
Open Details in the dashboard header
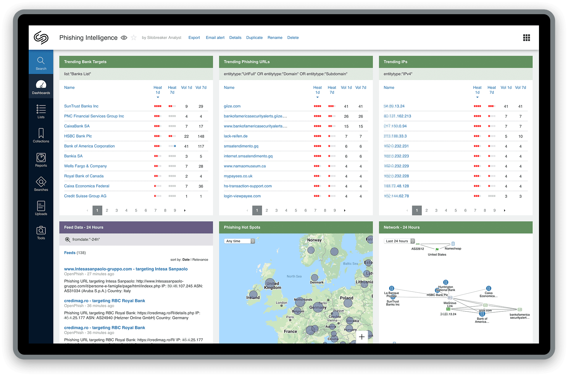(235, 37)
